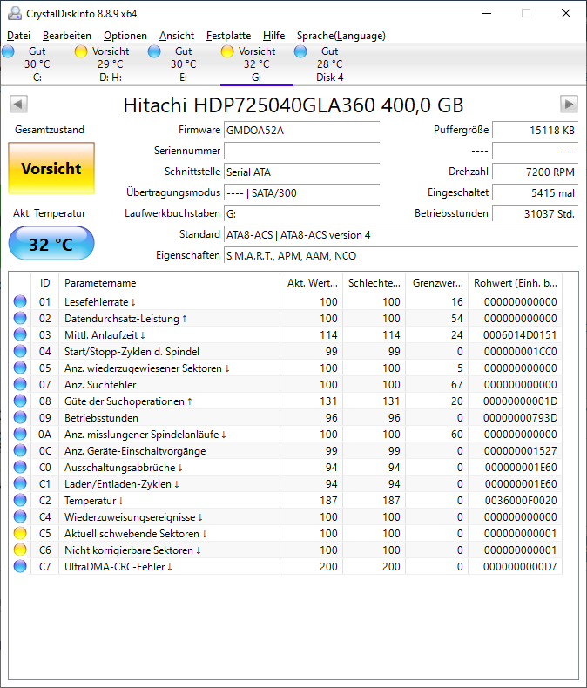Select the E: disk tab
Viewport: 587px width, 688px height.
[184, 64]
